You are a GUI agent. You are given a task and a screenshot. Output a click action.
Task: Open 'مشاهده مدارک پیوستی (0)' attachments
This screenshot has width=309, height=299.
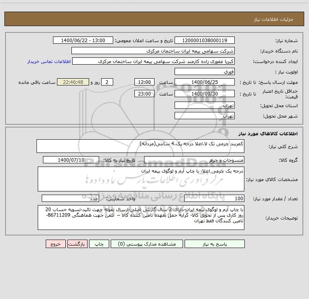click(x=147, y=244)
